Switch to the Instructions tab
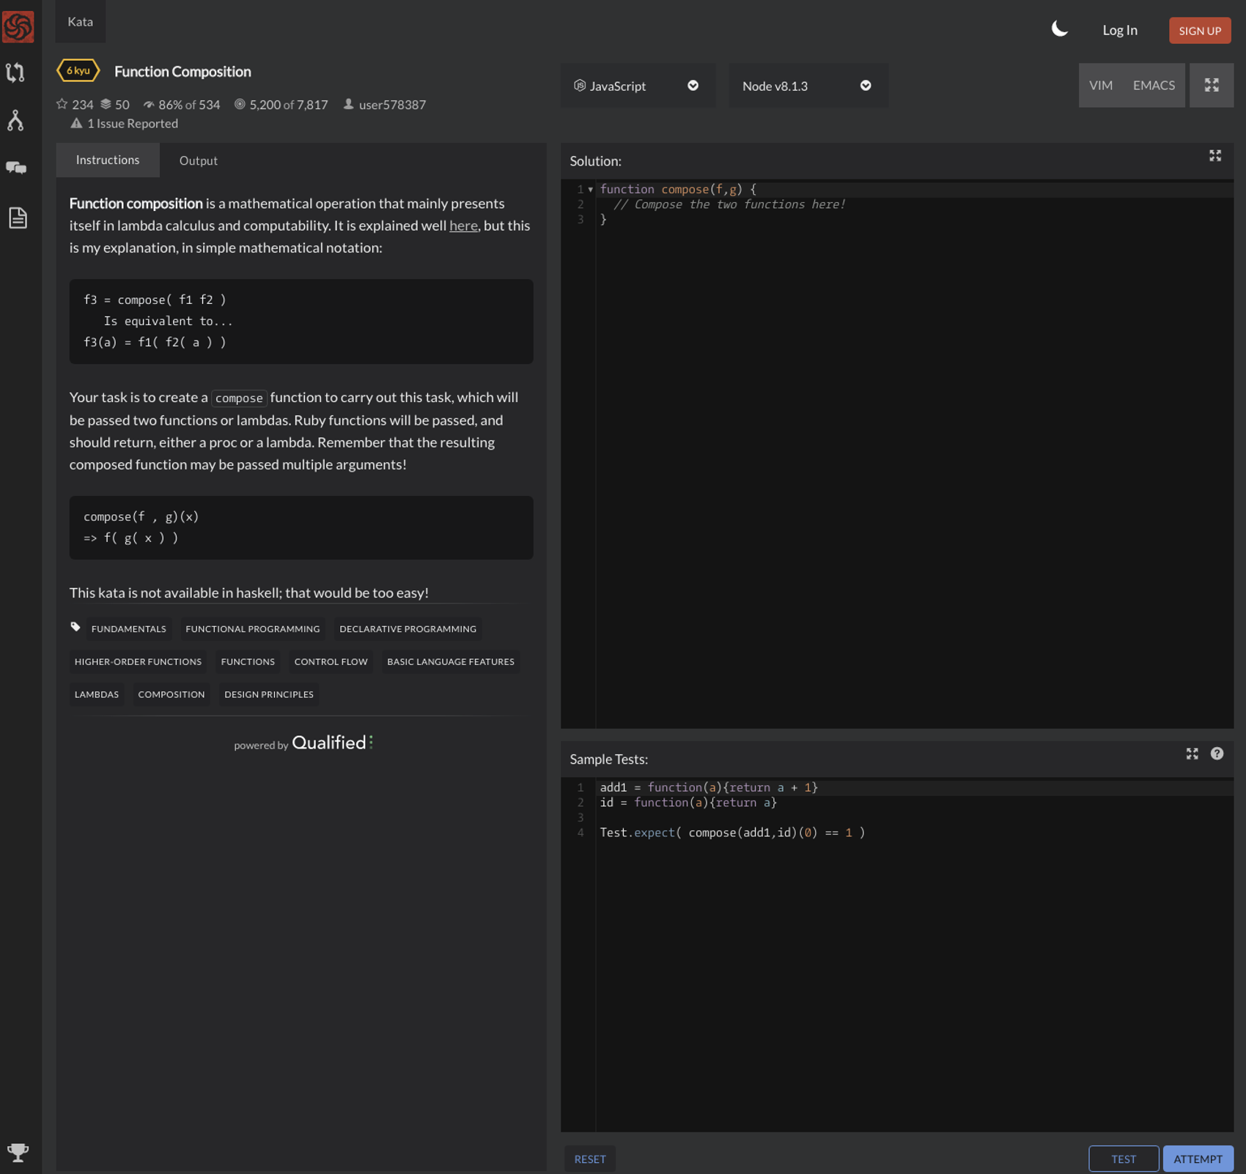This screenshot has width=1246, height=1174. 108,160
